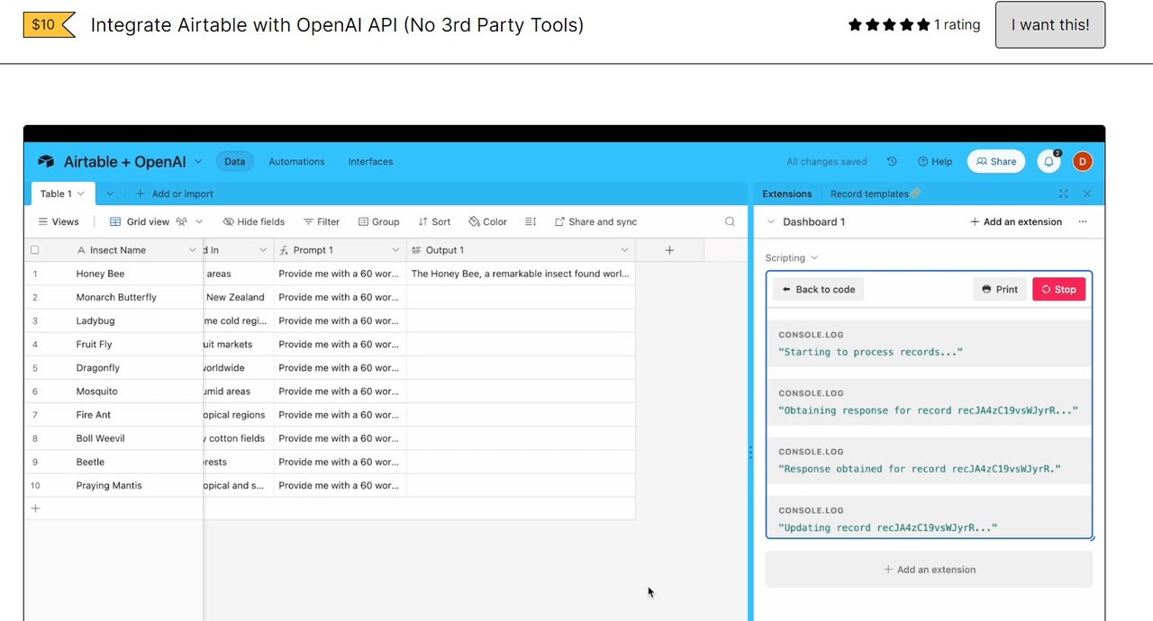
Task: Open the Sort option
Action: coord(434,221)
